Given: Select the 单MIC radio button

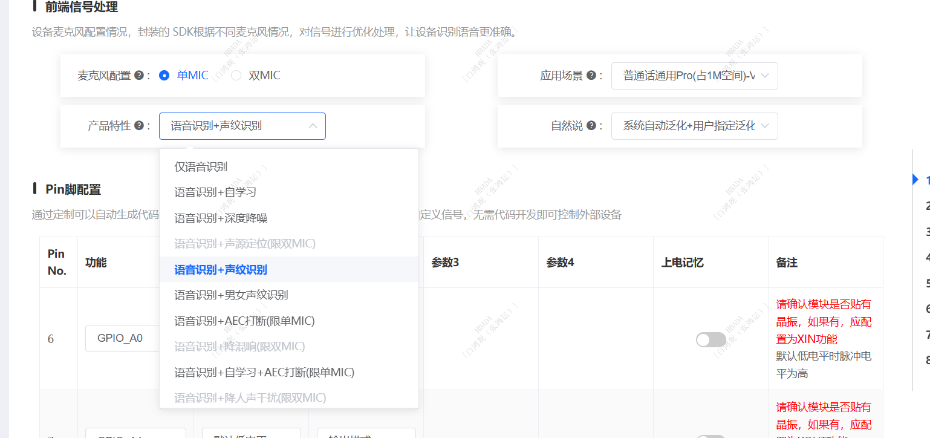Looking at the screenshot, I should pos(163,75).
